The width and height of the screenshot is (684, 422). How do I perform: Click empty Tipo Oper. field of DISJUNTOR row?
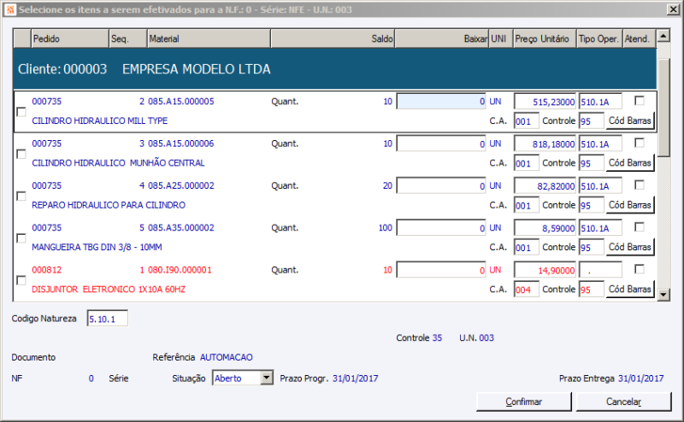[600, 270]
